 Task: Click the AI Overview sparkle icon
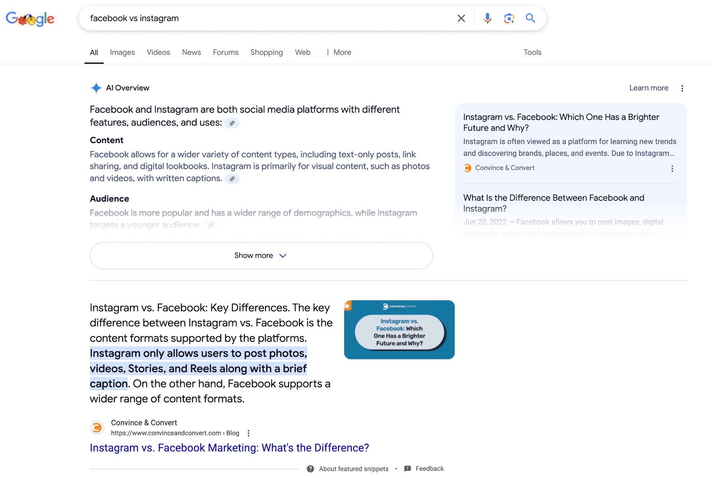tap(96, 88)
